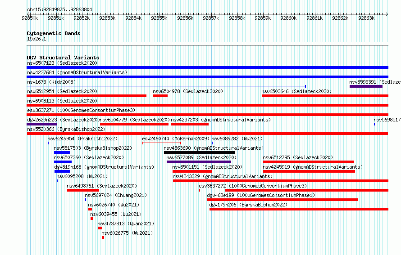Click nsv6249954 (Prakrithi2022) label
Screen dimensions: 401x255
(x=82, y=139)
